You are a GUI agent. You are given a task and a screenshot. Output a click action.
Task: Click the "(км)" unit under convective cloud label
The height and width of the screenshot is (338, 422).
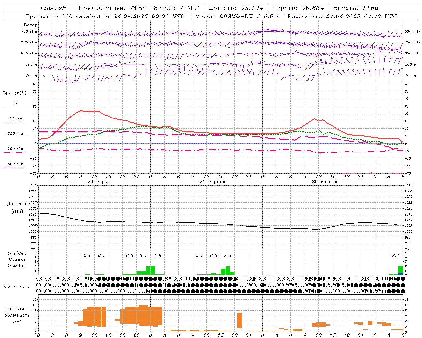pos(17,321)
